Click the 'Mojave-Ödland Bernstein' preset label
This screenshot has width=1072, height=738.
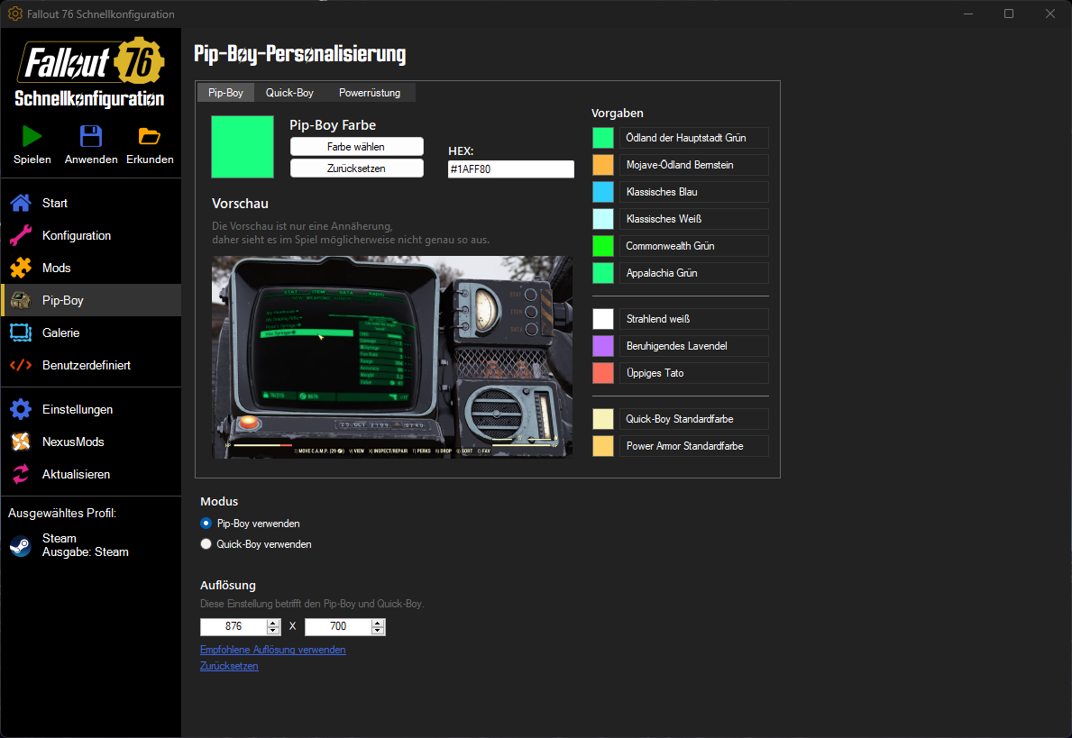[694, 165]
